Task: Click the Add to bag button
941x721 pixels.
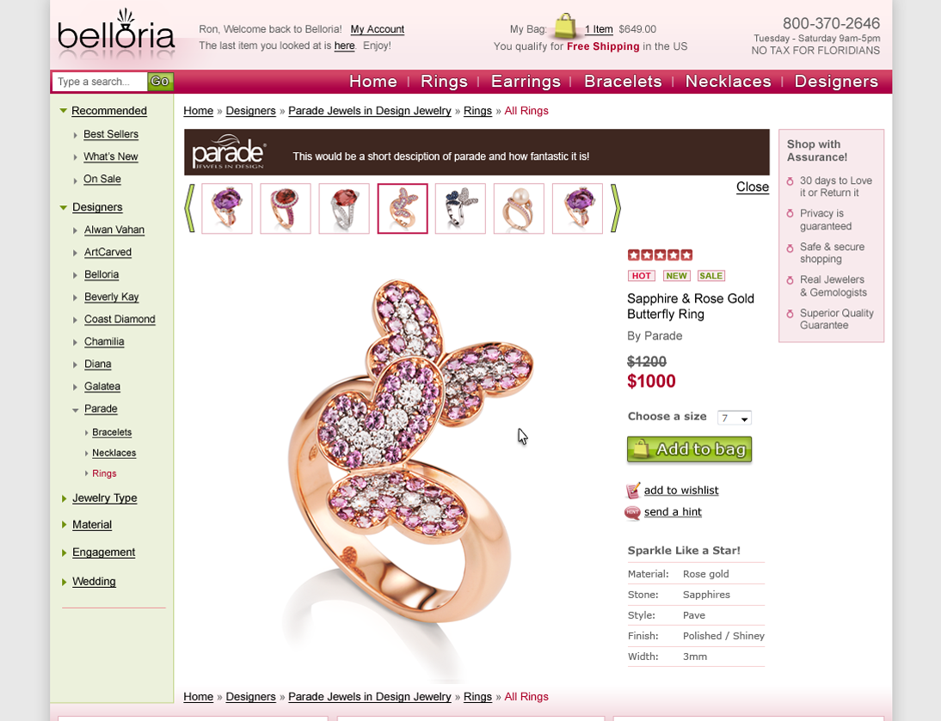Action: 689,449
